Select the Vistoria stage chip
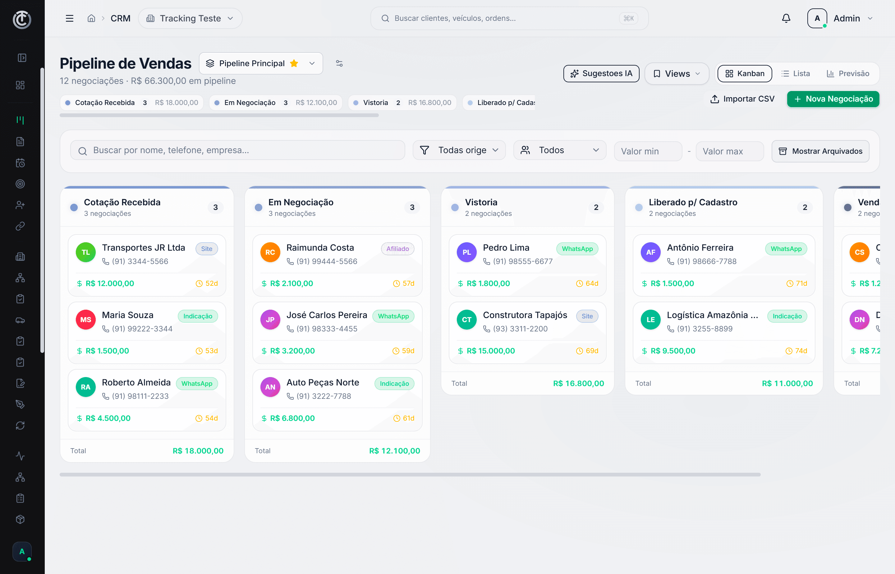 (x=402, y=102)
